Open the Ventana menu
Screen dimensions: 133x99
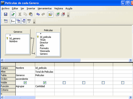[59, 9]
